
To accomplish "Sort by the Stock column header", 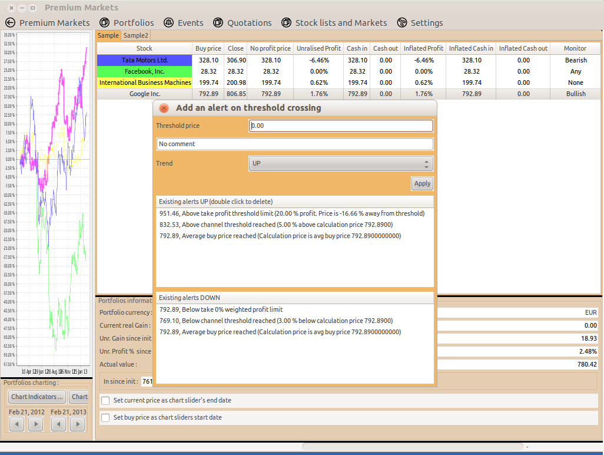I will [x=144, y=48].
